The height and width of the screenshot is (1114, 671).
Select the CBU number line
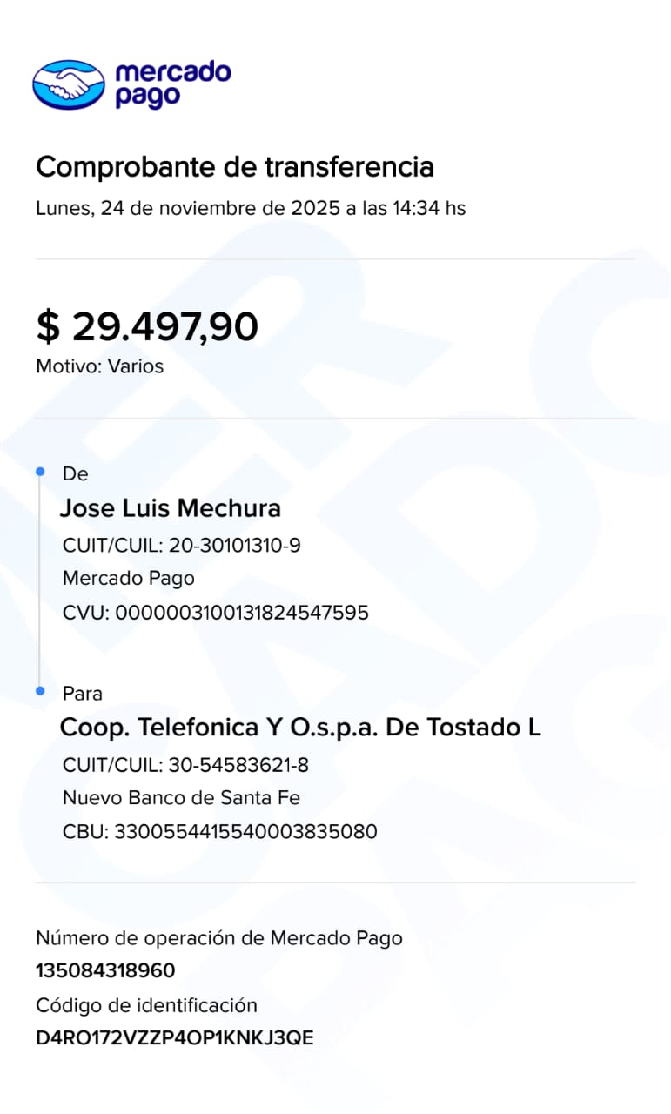pyautogui.click(x=219, y=832)
